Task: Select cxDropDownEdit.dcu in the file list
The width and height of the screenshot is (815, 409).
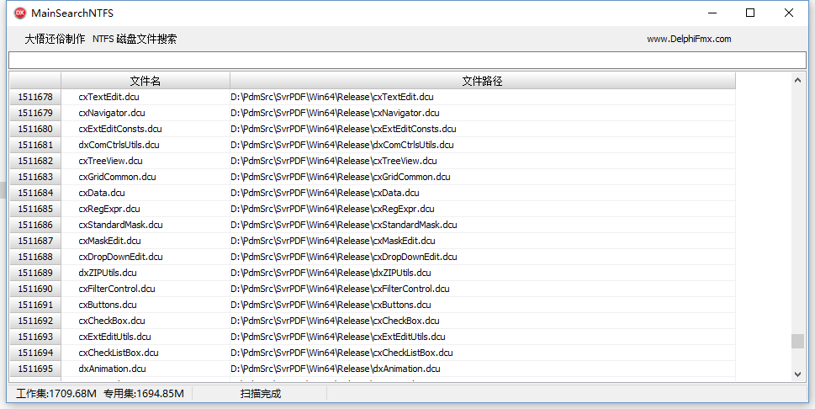Action: [120, 257]
